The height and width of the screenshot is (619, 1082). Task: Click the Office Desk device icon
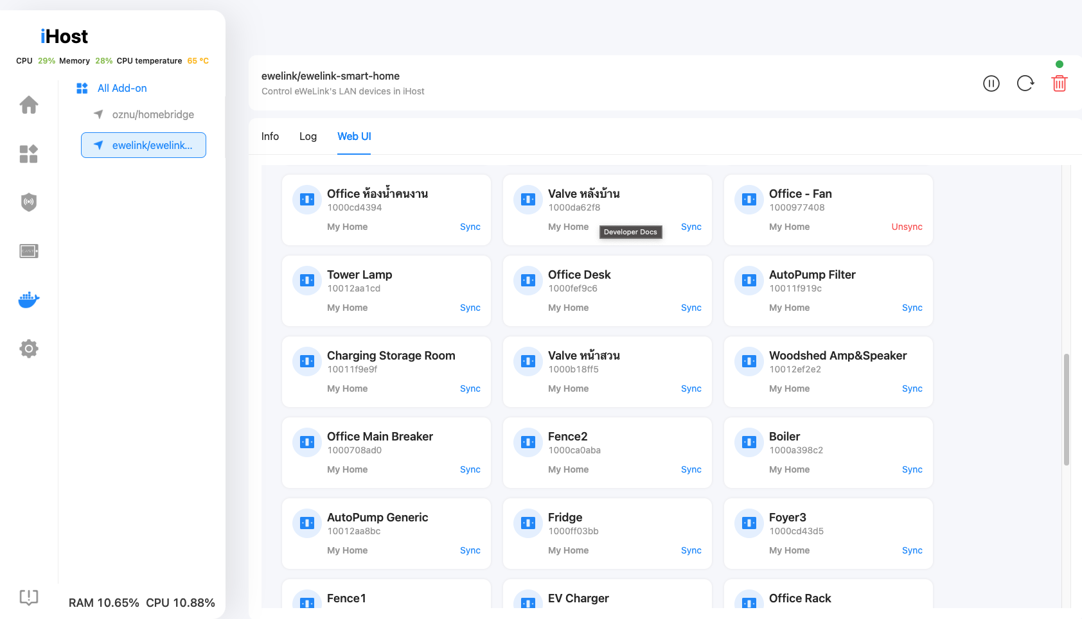click(x=528, y=281)
